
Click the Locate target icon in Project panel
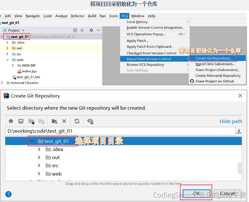(x=75, y=30)
